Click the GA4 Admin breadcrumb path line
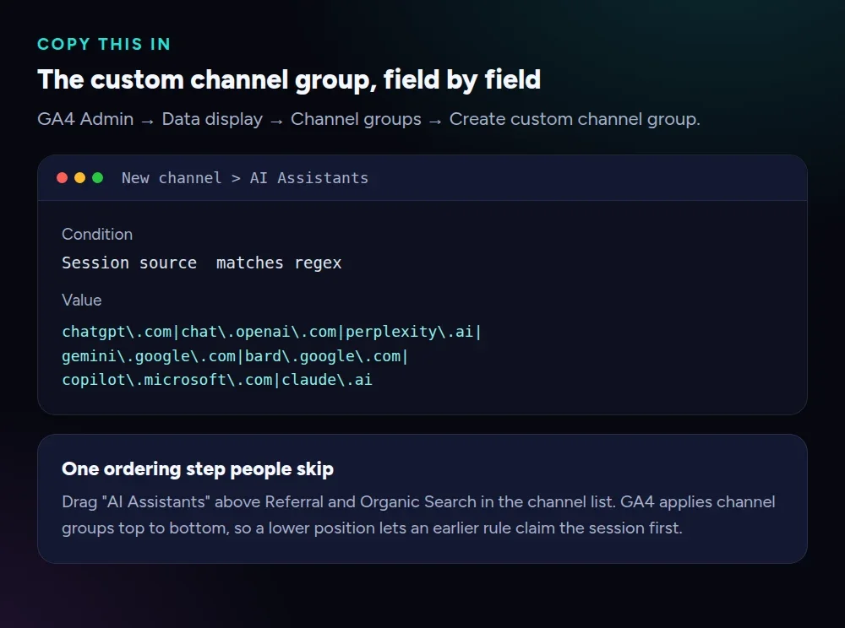845x628 pixels. (x=368, y=119)
